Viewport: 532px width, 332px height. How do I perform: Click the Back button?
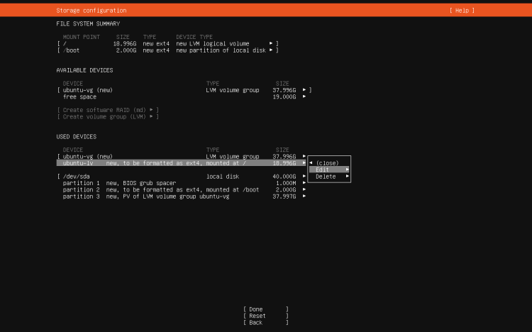click(x=266, y=323)
